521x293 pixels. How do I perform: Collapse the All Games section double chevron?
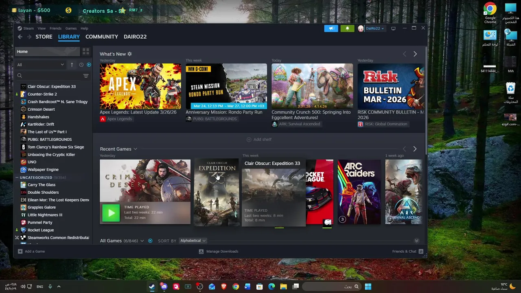pos(416,241)
